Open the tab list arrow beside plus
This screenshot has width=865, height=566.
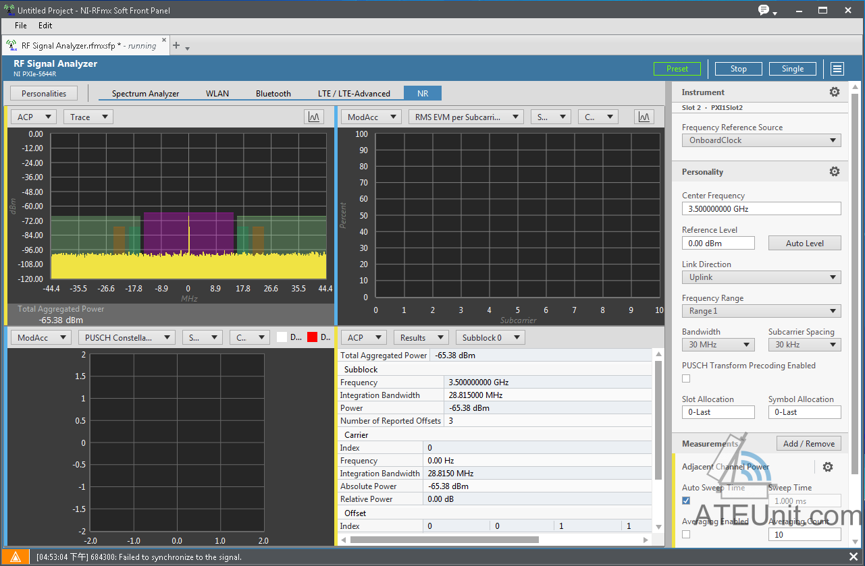[188, 48]
